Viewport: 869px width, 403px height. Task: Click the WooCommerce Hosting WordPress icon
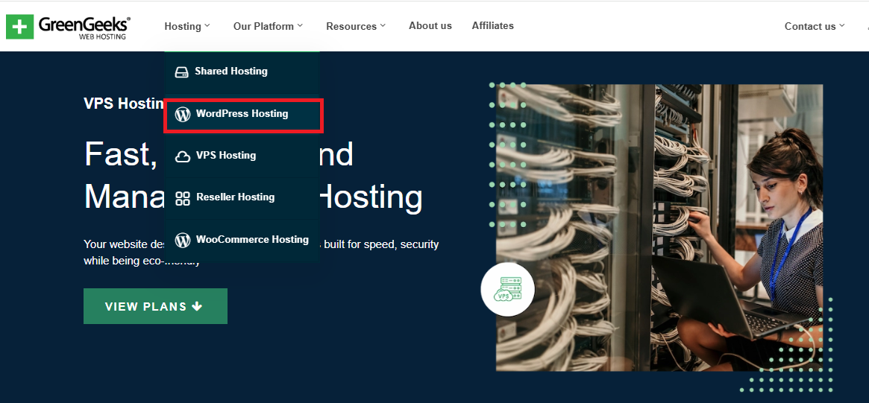tap(182, 240)
